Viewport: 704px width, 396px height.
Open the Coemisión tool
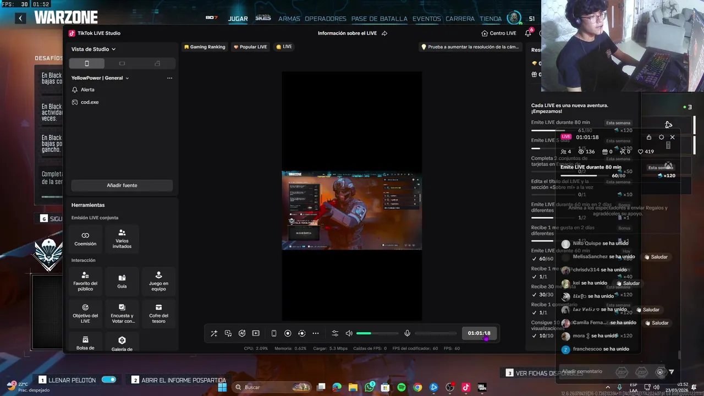coord(85,239)
